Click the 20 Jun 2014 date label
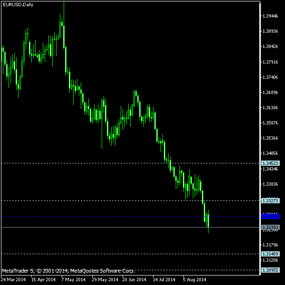This screenshot has width=285, height=285. point(134,280)
